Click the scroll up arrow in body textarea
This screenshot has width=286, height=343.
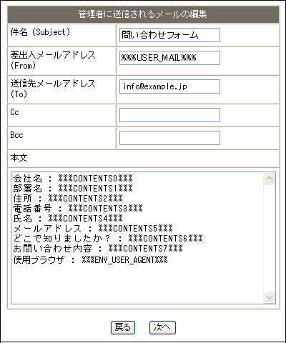pos(269,179)
